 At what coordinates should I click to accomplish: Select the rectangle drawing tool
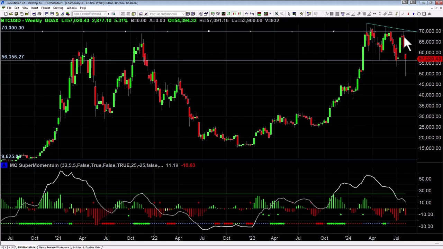click(x=424, y=14)
